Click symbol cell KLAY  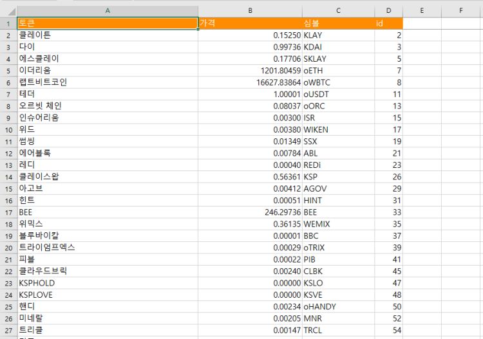point(338,35)
